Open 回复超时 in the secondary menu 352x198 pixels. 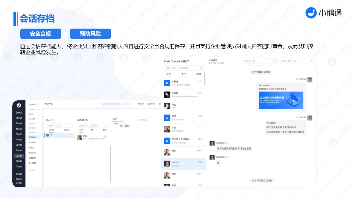(x=32, y=158)
